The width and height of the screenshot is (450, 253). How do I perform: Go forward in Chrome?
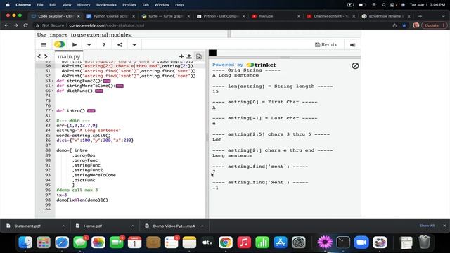point(16,25)
